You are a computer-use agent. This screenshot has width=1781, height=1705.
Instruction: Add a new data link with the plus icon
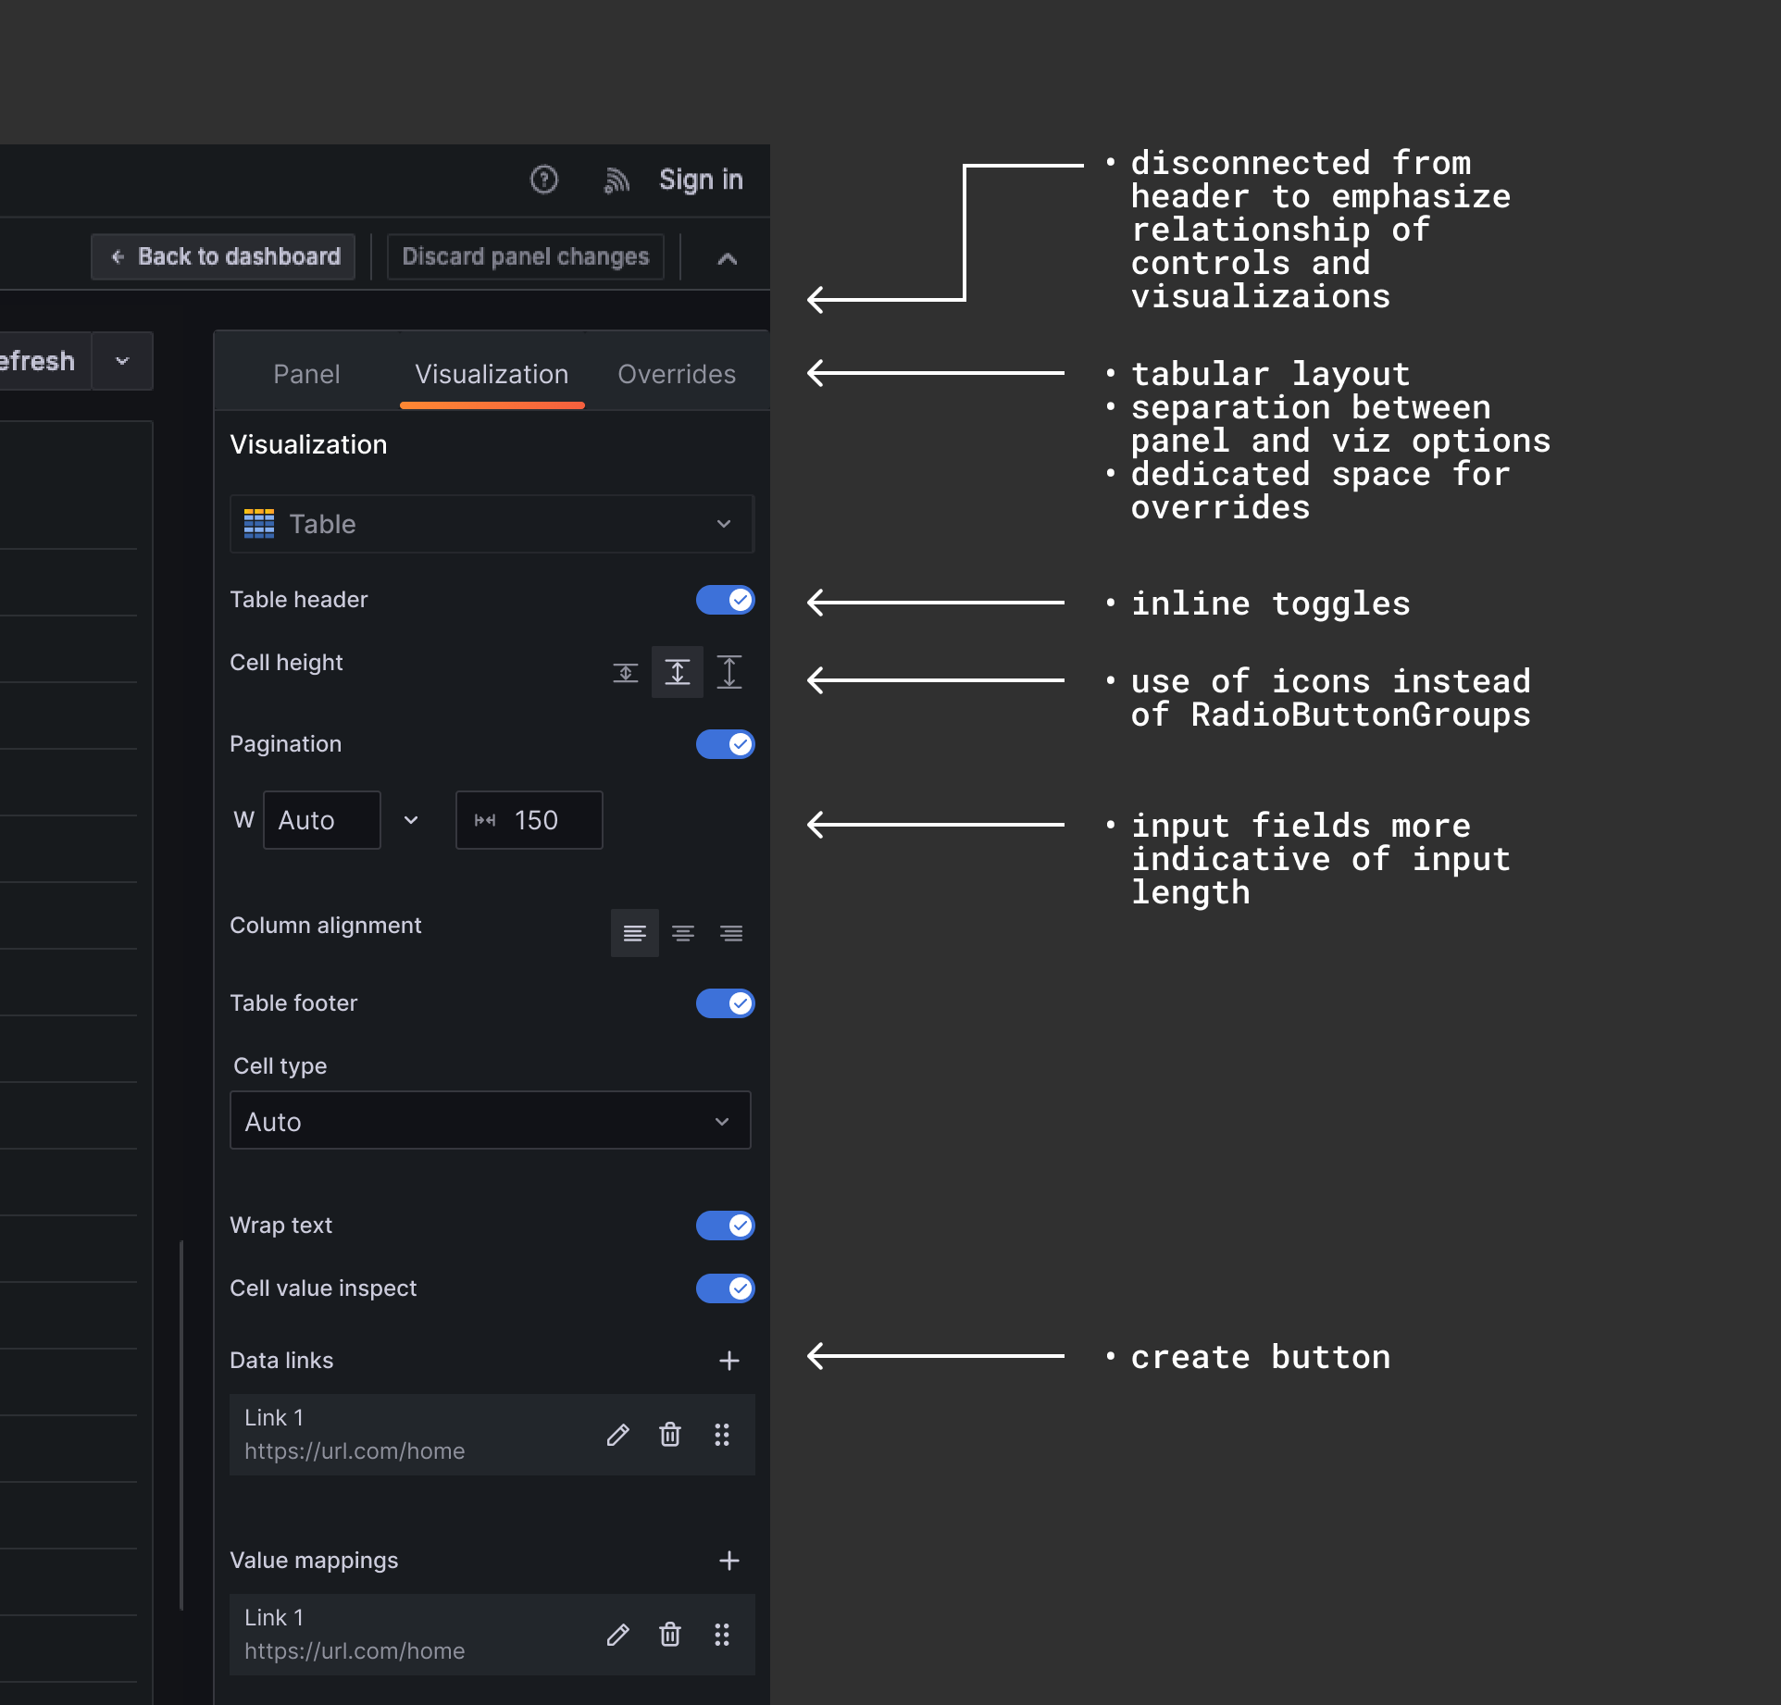729,1361
